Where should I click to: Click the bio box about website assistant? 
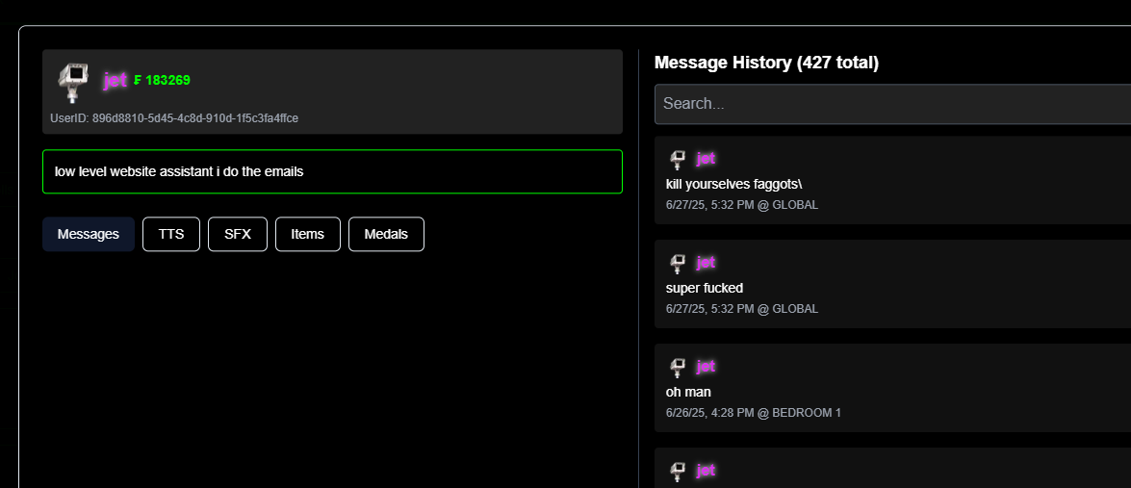tap(332, 171)
